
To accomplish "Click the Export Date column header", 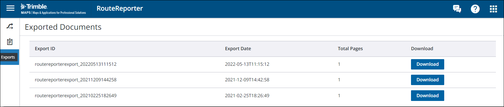I will pyautogui.click(x=238, y=48).
